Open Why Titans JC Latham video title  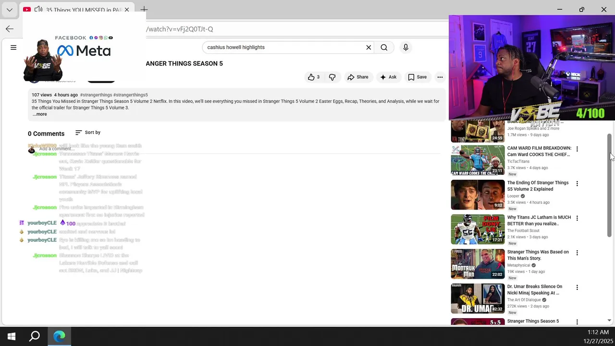(x=539, y=221)
